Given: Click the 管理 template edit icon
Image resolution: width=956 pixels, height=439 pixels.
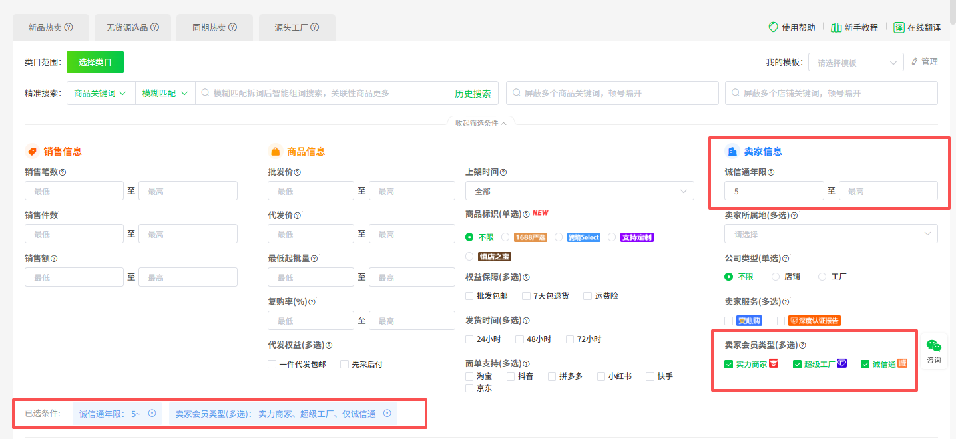Looking at the screenshot, I should [x=915, y=62].
